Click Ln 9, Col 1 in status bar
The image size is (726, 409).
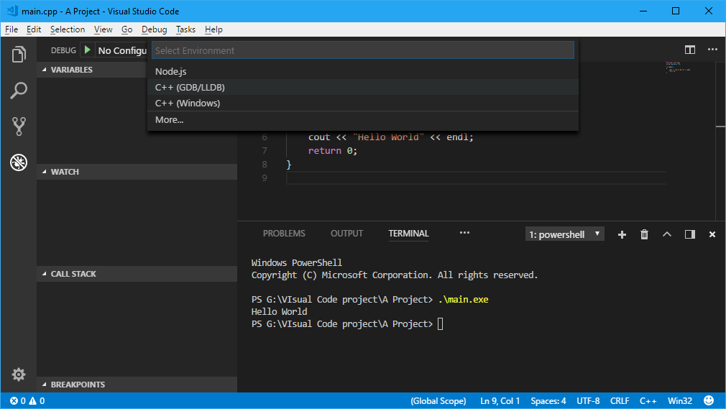500,400
